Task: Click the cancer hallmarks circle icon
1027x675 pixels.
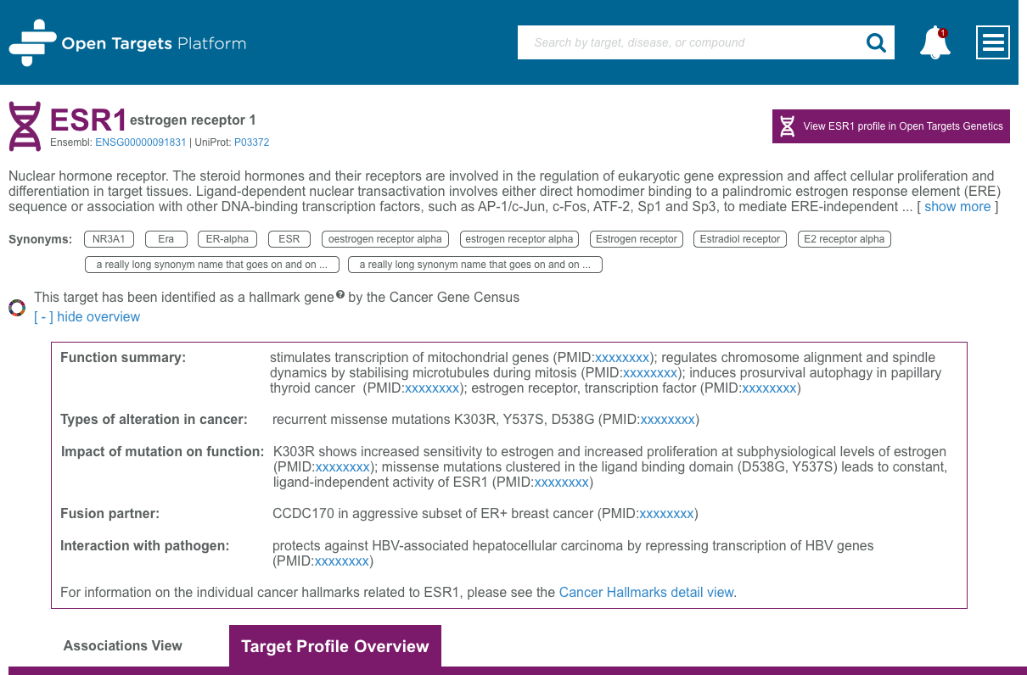Action: pos(16,307)
